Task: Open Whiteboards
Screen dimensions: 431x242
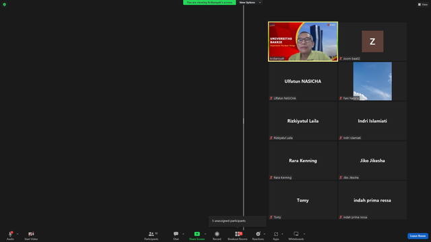Action: pyautogui.click(x=296, y=236)
